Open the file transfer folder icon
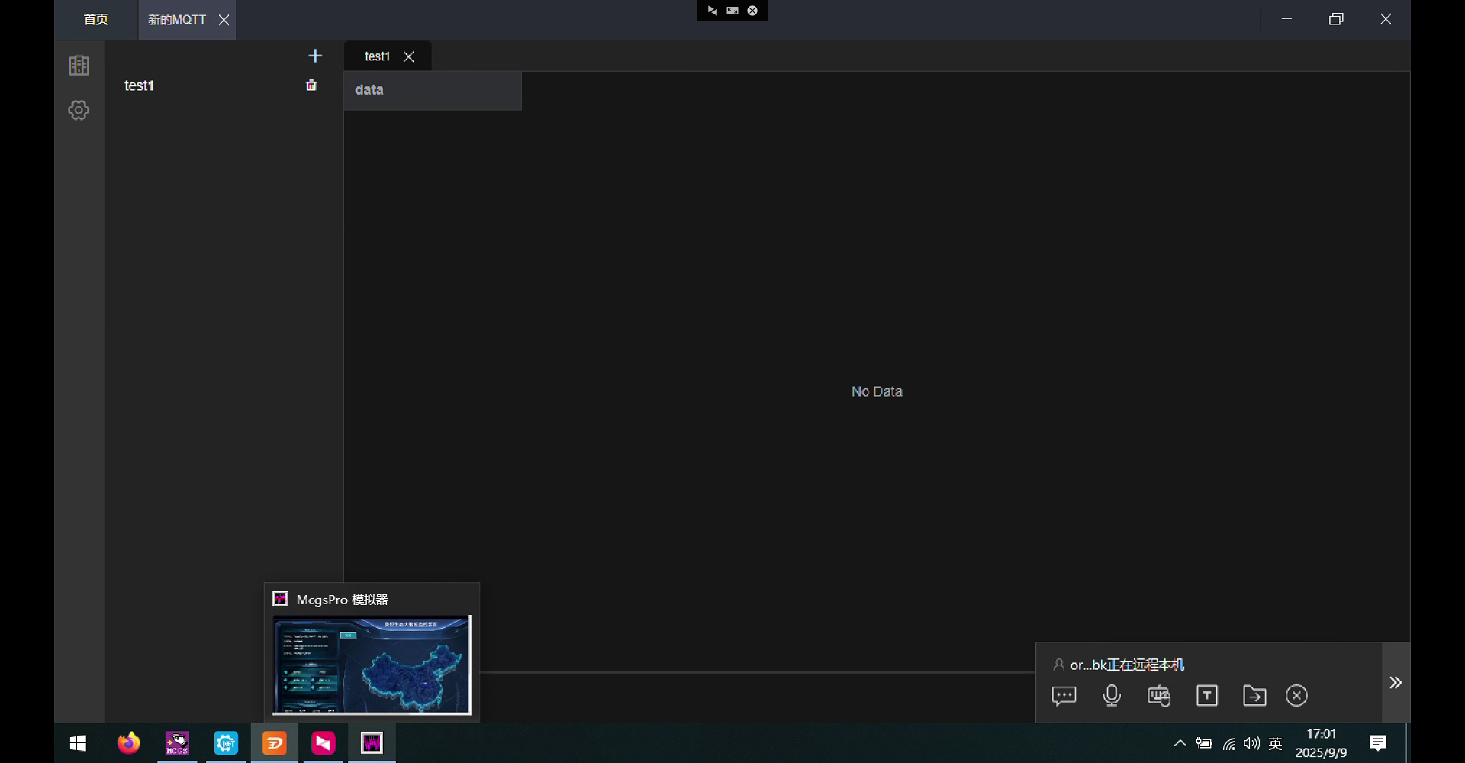1465x763 pixels. click(1254, 696)
